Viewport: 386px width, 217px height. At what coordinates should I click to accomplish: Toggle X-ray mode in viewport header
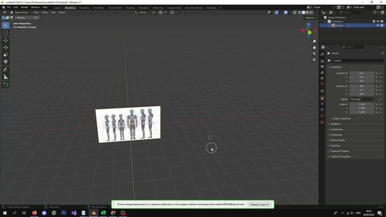pyautogui.click(x=294, y=13)
